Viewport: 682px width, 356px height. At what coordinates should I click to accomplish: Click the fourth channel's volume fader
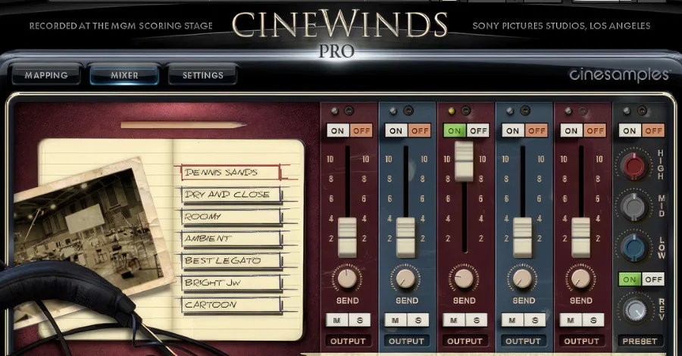[x=522, y=238]
